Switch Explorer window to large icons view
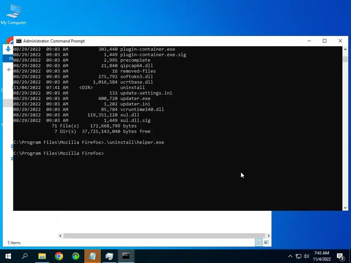This screenshot has width=351, height=263. pyautogui.click(x=266, y=242)
